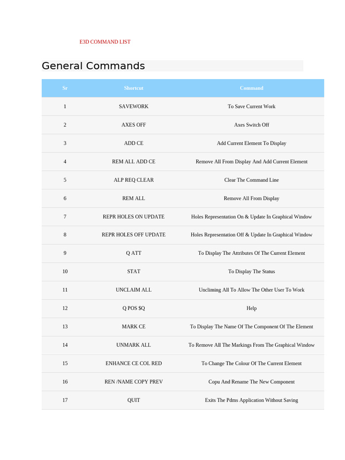Select the General Commands heading
This screenshot has width=345, height=460.
tap(93, 66)
